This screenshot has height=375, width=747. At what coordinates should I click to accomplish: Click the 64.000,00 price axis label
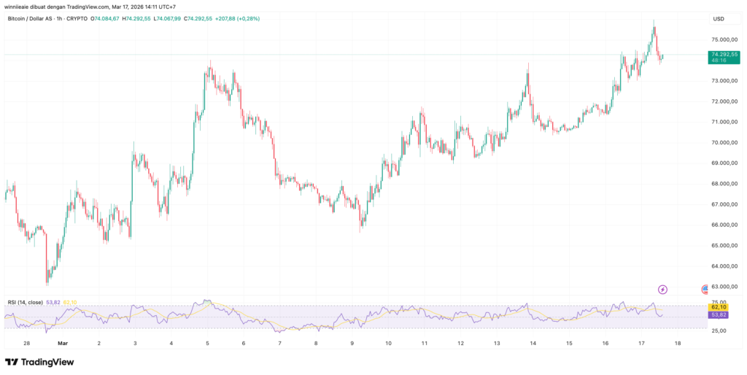click(724, 266)
